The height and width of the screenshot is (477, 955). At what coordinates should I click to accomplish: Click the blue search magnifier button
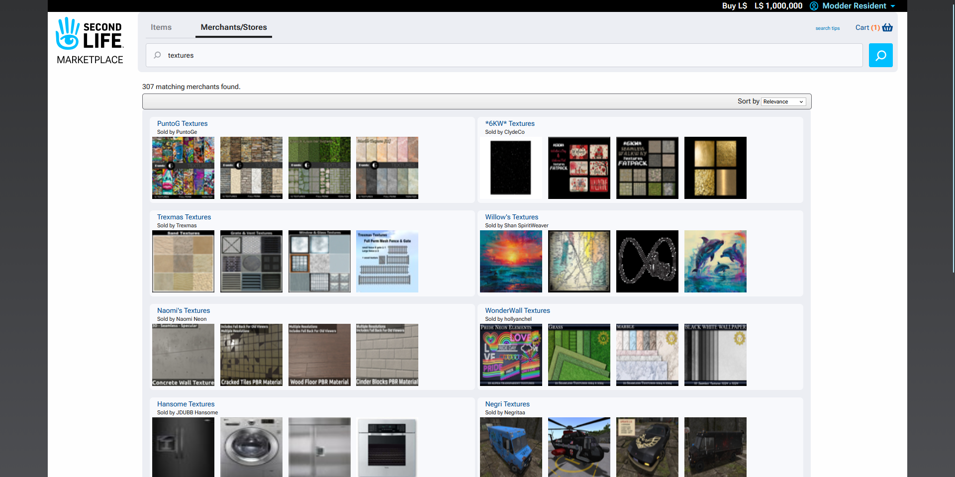tap(880, 55)
